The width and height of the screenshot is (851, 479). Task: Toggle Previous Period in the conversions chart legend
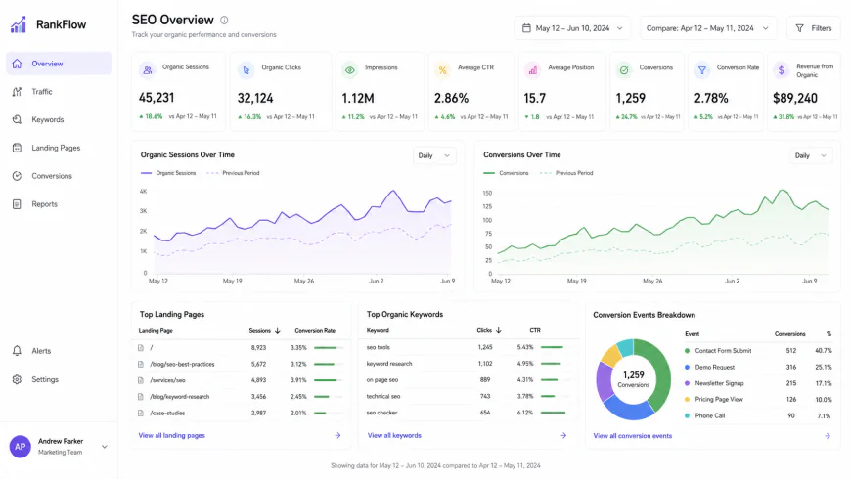click(x=566, y=173)
